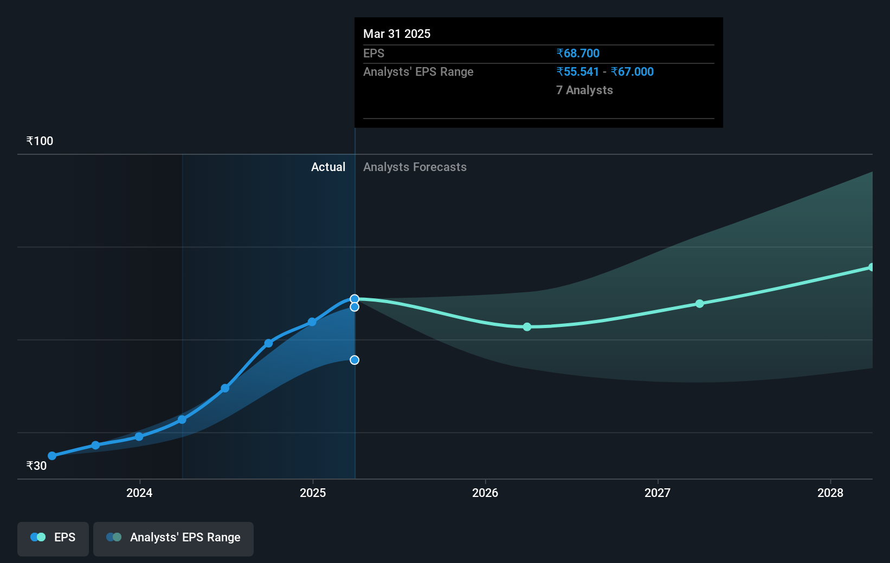Click the ₹67.000 range value in tooltip

pos(632,72)
